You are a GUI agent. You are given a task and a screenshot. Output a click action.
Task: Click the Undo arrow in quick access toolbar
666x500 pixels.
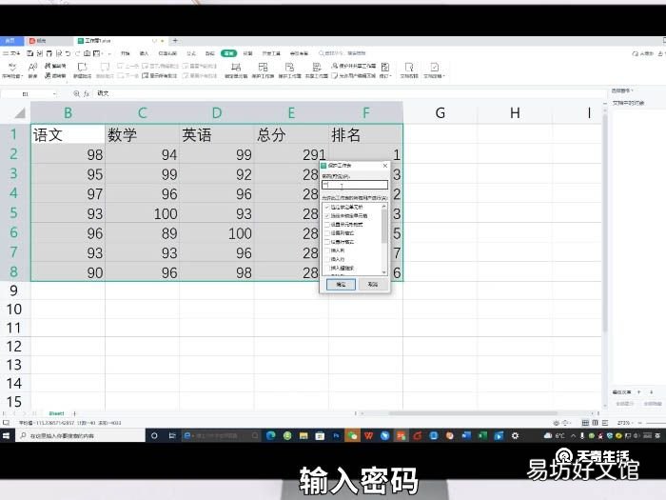68,53
